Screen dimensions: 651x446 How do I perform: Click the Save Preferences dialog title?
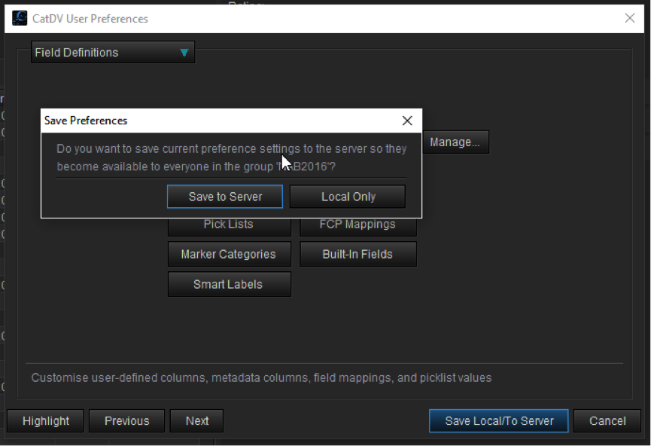pos(86,121)
